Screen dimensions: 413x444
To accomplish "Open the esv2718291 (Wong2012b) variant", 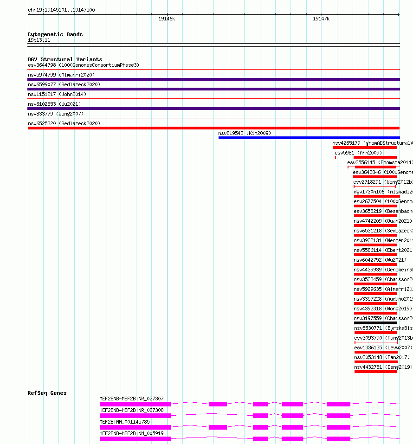I will click(383, 182).
